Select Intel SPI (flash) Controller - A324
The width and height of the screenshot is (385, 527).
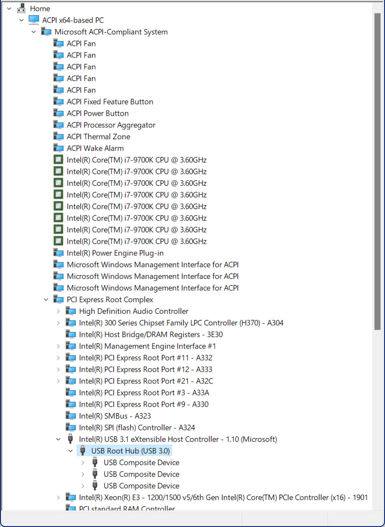pyautogui.click(x=137, y=427)
